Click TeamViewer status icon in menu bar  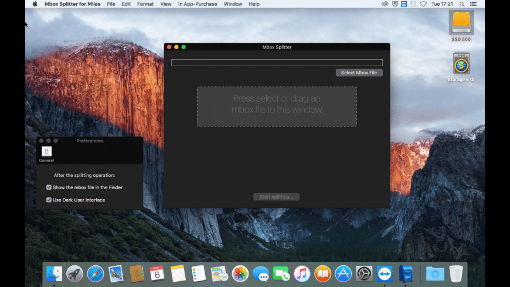(404, 4)
